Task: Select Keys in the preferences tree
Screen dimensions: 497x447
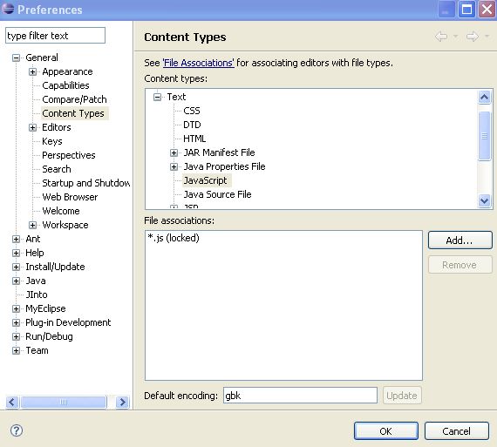Action: coord(52,141)
